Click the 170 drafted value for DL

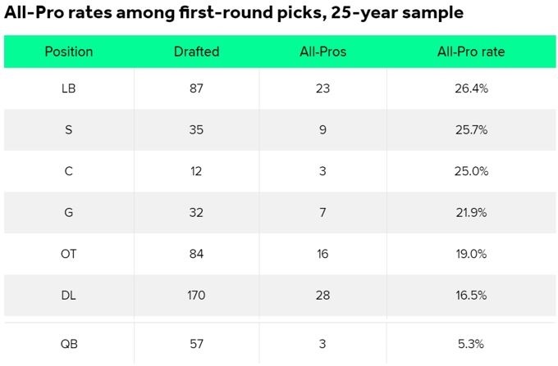(x=196, y=295)
